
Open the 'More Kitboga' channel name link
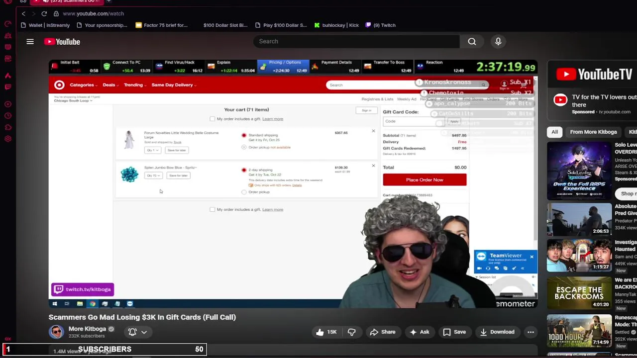87,329
